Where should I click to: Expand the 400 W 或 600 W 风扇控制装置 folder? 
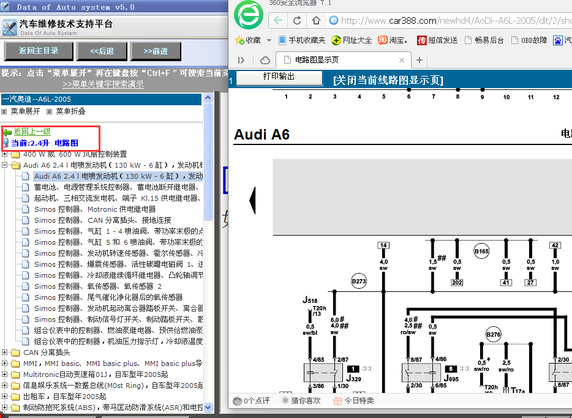point(5,154)
